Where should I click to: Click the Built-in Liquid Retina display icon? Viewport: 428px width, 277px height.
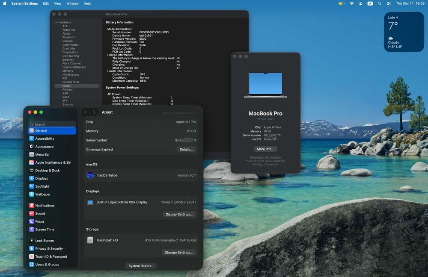click(x=90, y=202)
